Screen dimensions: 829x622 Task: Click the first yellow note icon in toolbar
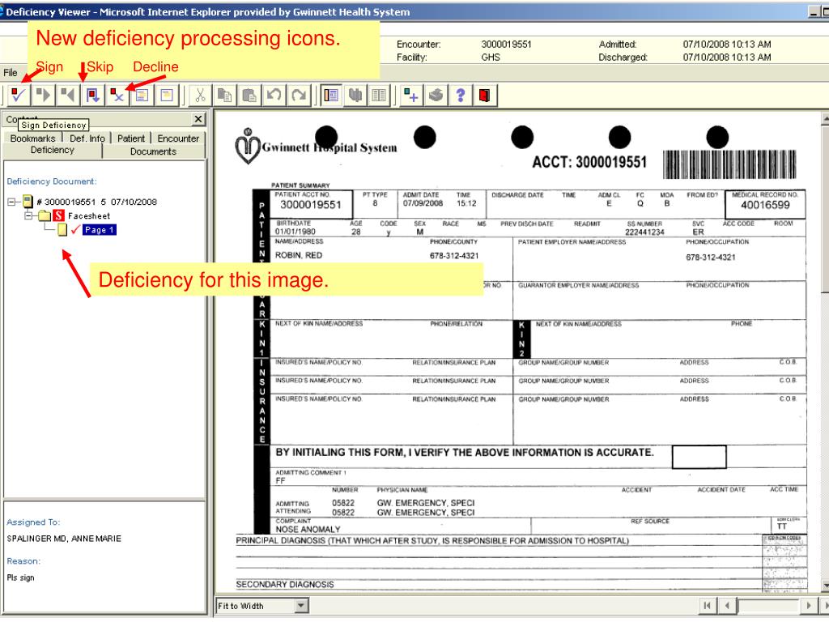pyautogui.click(x=142, y=96)
